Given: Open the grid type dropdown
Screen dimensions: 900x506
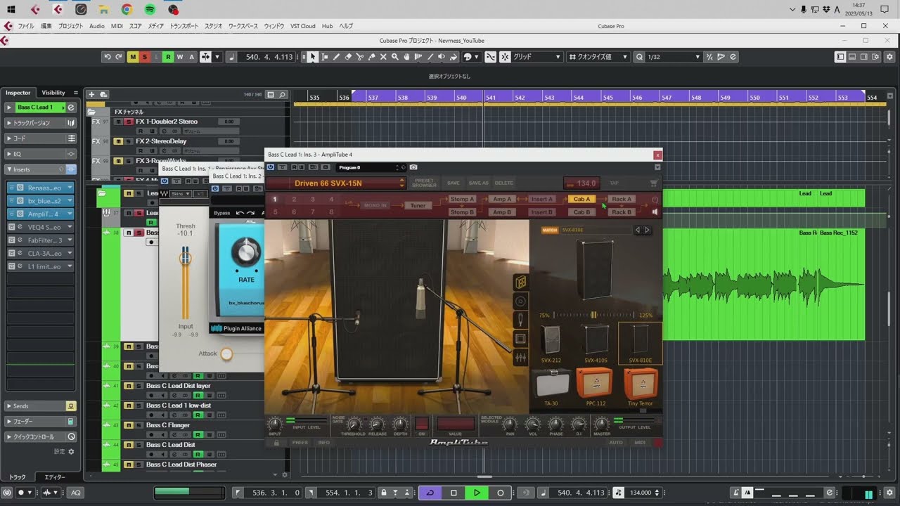Looking at the screenshot, I should click(537, 57).
